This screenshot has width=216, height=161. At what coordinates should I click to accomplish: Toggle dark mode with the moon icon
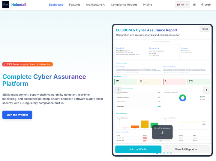pyautogui.click(x=194, y=5)
